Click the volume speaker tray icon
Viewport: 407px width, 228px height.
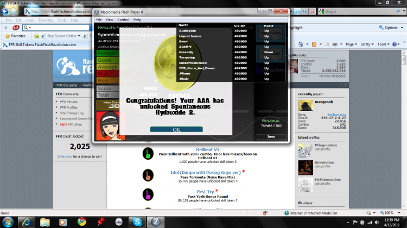tap(377, 222)
